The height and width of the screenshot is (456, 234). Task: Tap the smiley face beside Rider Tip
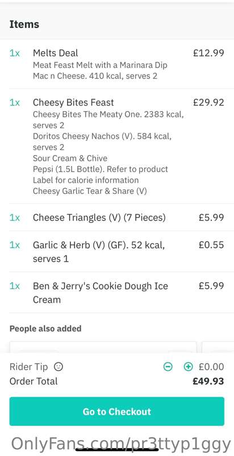(x=58, y=367)
